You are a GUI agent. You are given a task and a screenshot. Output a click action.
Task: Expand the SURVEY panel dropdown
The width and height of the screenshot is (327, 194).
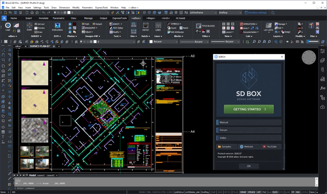click(36, 36)
